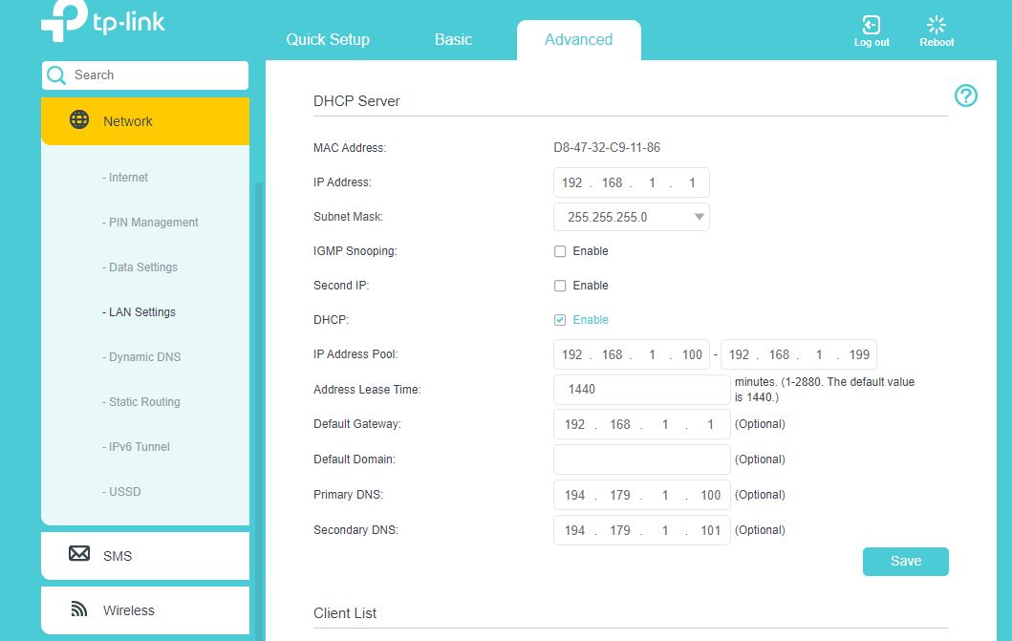
Task: Open IPv6 Tunnel page
Action: point(137,447)
